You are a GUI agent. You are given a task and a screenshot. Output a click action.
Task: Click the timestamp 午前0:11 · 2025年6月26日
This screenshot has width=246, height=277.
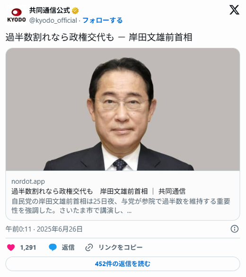[44, 229]
